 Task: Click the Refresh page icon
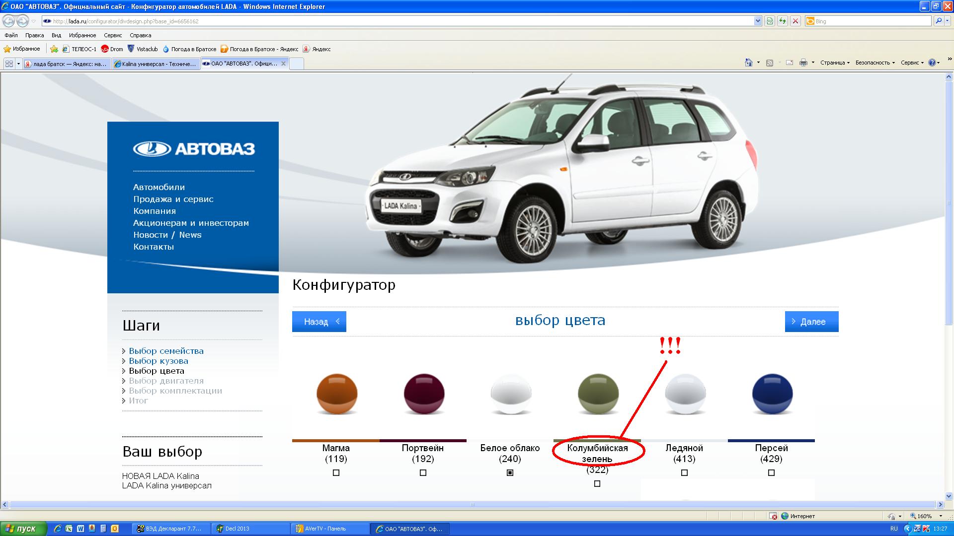(783, 21)
